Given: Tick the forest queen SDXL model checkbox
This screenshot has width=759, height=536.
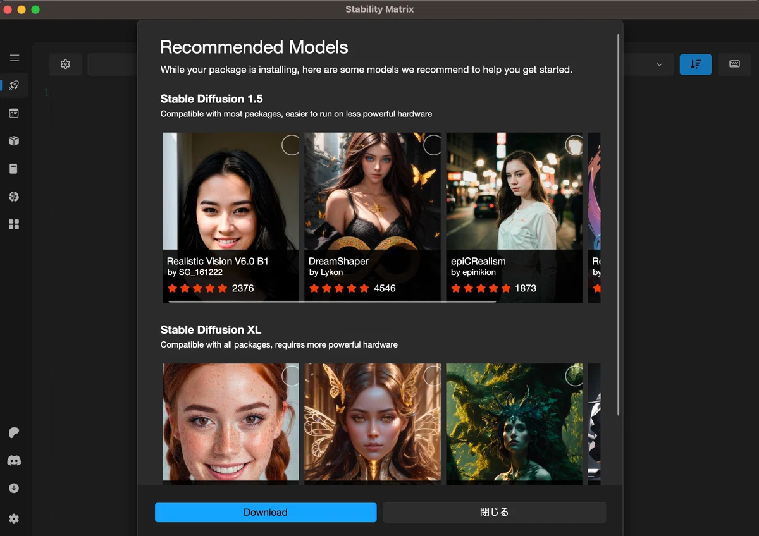Looking at the screenshot, I should pyautogui.click(x=574, y=375).
